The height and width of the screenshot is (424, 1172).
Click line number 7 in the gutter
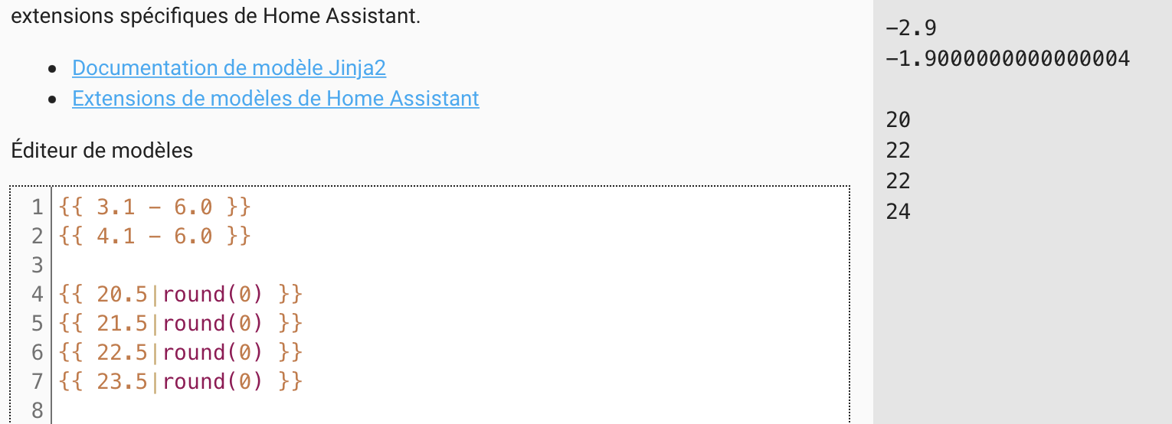37,382
